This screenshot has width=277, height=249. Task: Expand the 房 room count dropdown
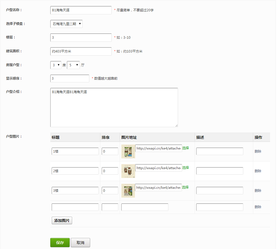point(56,65)
